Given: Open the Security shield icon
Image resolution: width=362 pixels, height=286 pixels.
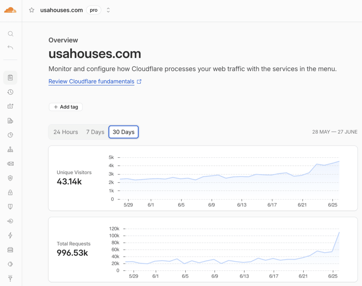Looking at the screenshot, I should [x=10, y=207].
